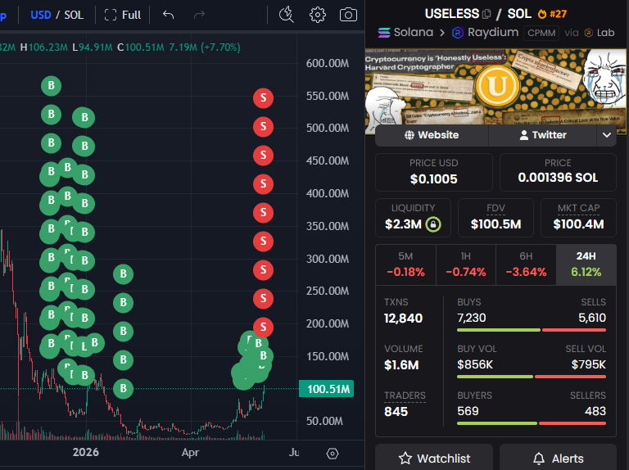The width and height of the screenshot is (629, 470).
Task: Open the Alerts button
Action: tap(558, 458)
